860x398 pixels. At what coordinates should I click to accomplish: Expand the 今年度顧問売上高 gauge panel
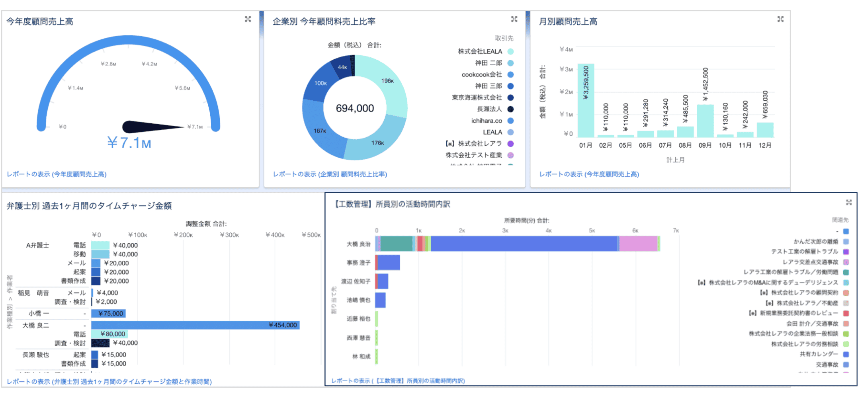tap(248, 19)
